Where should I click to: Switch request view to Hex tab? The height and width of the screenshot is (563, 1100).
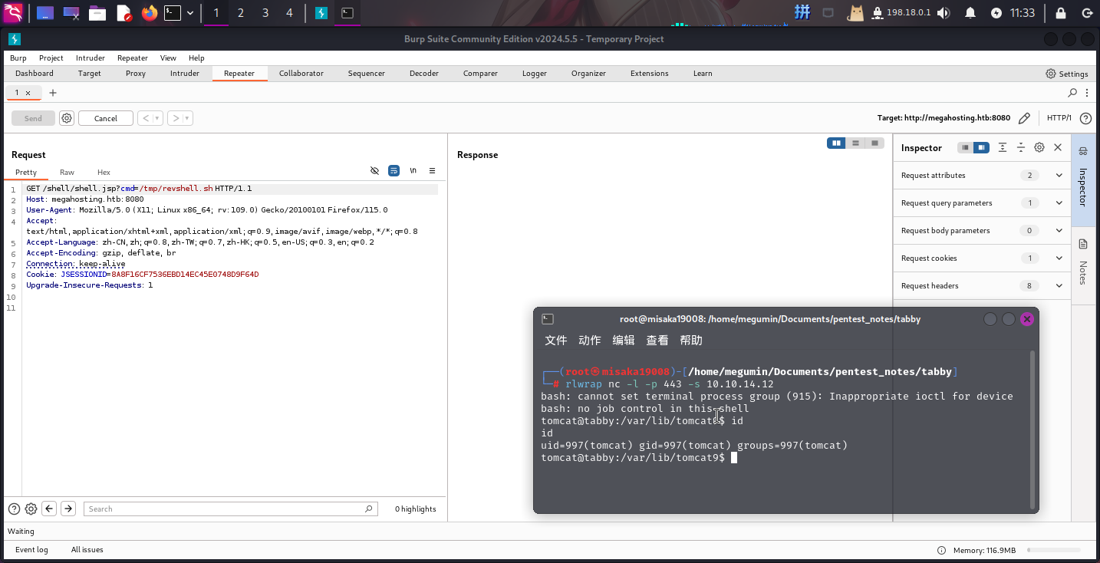(104, 173)
